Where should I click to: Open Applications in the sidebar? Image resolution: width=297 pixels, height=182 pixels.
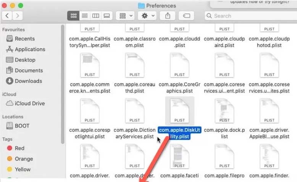tap(26, 49)
